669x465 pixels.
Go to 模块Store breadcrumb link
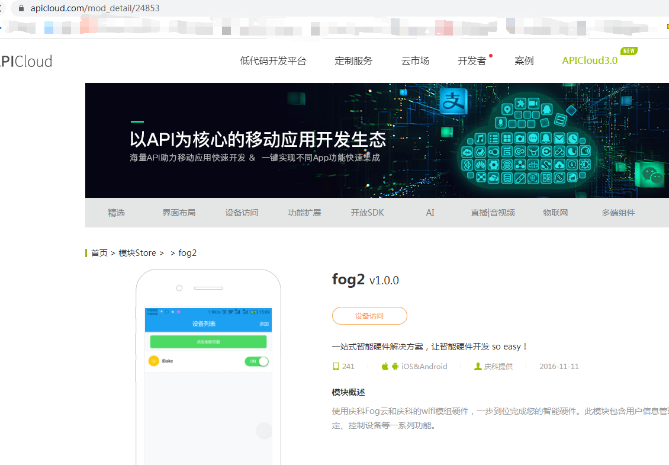[x=137, y=253]
